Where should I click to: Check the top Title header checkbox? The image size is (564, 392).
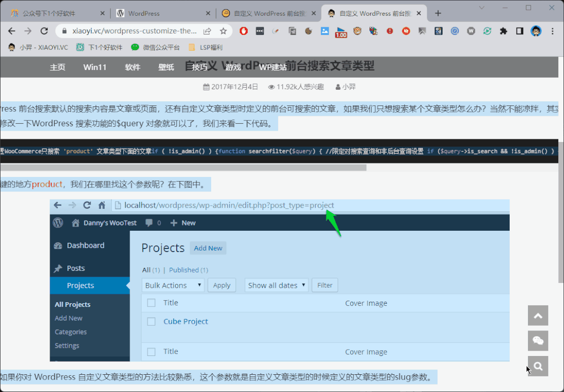(151, 303)
